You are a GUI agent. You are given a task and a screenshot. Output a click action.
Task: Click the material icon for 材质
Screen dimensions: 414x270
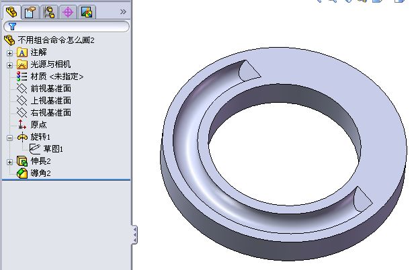coord(22,77)
